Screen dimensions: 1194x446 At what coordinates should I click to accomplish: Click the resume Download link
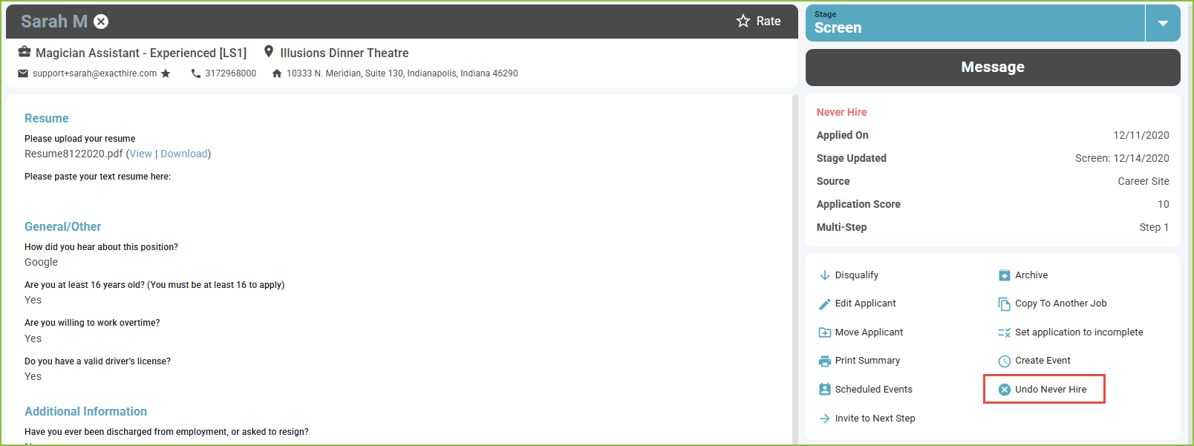coord(184,154)
